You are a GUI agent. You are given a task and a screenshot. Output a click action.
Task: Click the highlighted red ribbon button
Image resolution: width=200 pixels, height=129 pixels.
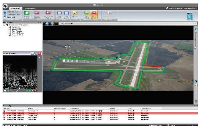94,13
